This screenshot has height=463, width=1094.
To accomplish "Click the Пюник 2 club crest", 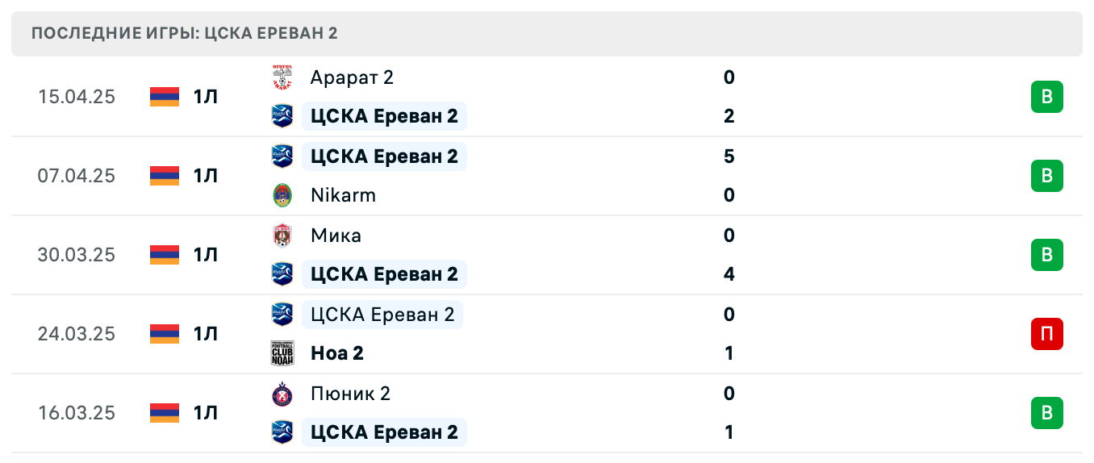I will [x=282, y=394].
